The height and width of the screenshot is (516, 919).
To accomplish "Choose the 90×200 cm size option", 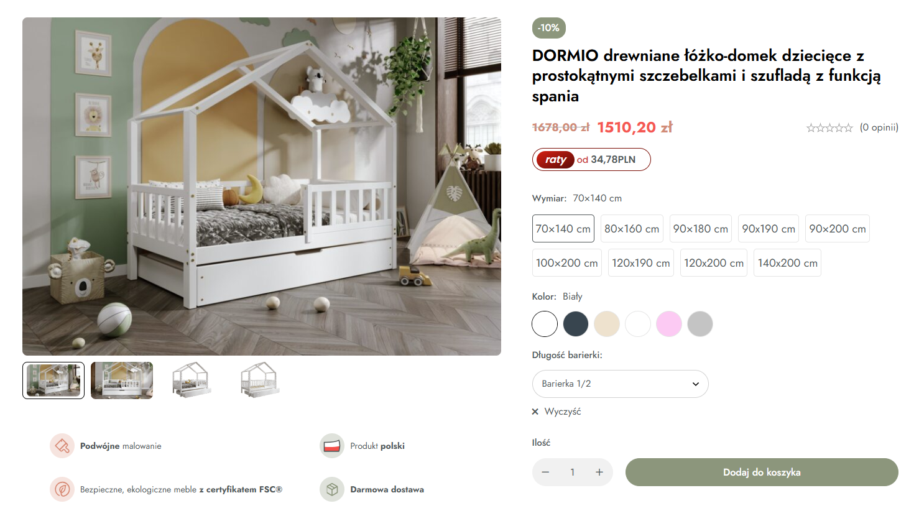I will pyautogui.click(x=838, y=229).
